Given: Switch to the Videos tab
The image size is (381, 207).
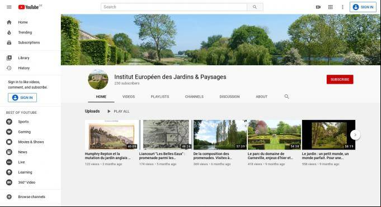Looking at the screenshot, I should coord(129,97).
